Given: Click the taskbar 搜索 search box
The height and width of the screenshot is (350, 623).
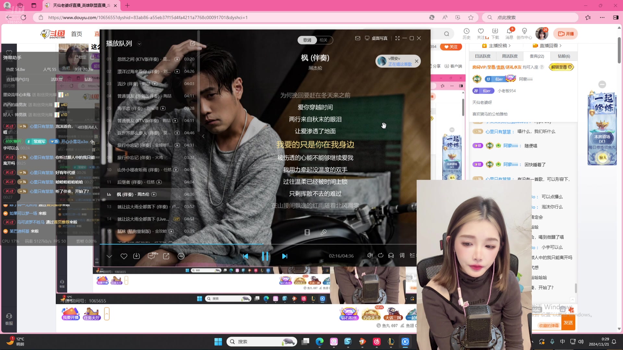Looking at the screenshot, I should click(262, 342).
